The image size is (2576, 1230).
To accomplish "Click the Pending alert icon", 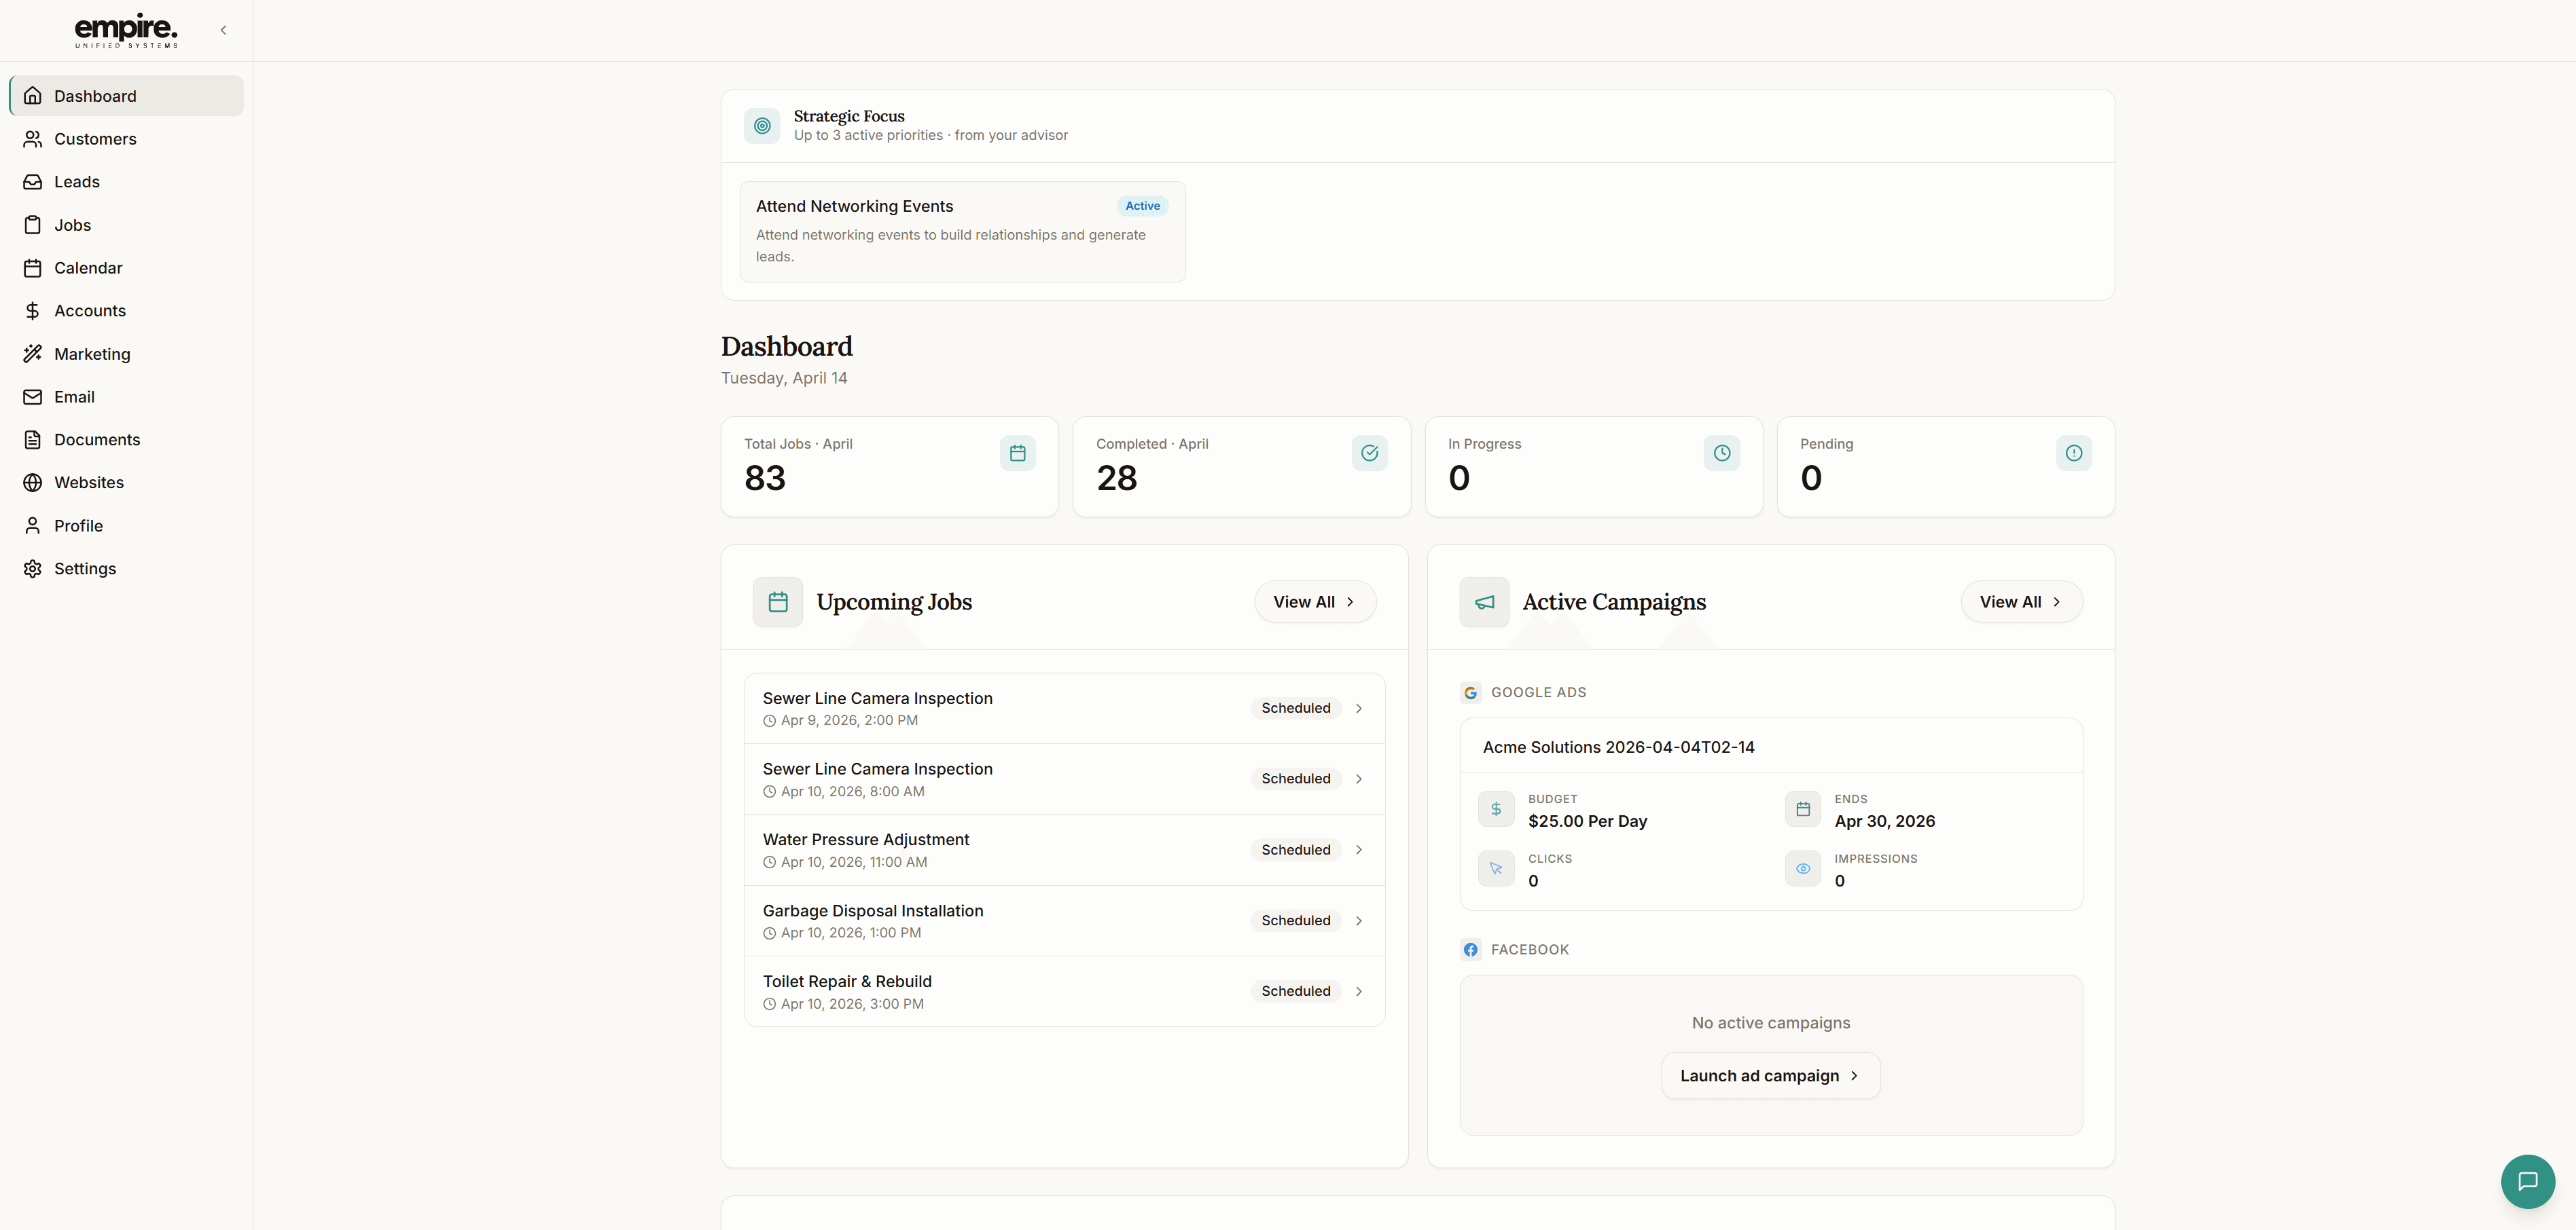I will click(x=2074, y=453).
